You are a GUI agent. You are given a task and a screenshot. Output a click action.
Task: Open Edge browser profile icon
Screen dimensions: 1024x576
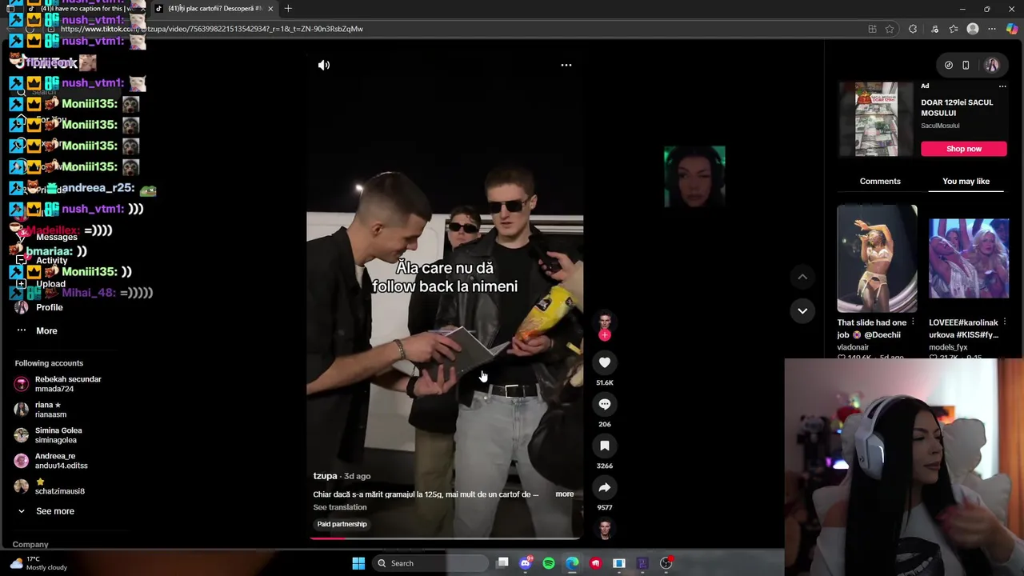[x=973, y=29]
